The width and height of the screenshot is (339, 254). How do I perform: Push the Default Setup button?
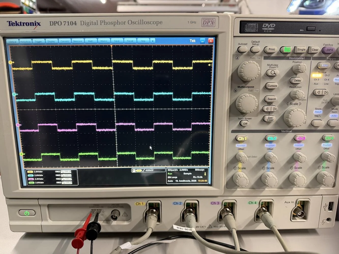click(x=255, y=49)
